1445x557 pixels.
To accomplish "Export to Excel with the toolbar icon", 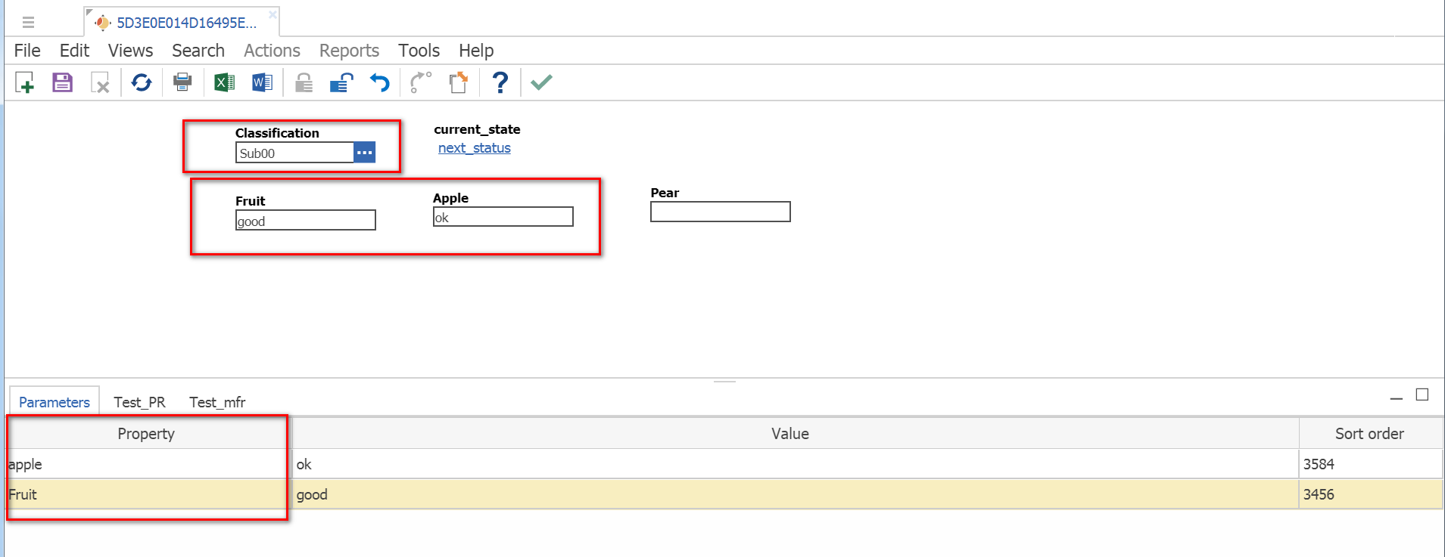I will coord(224,82).
